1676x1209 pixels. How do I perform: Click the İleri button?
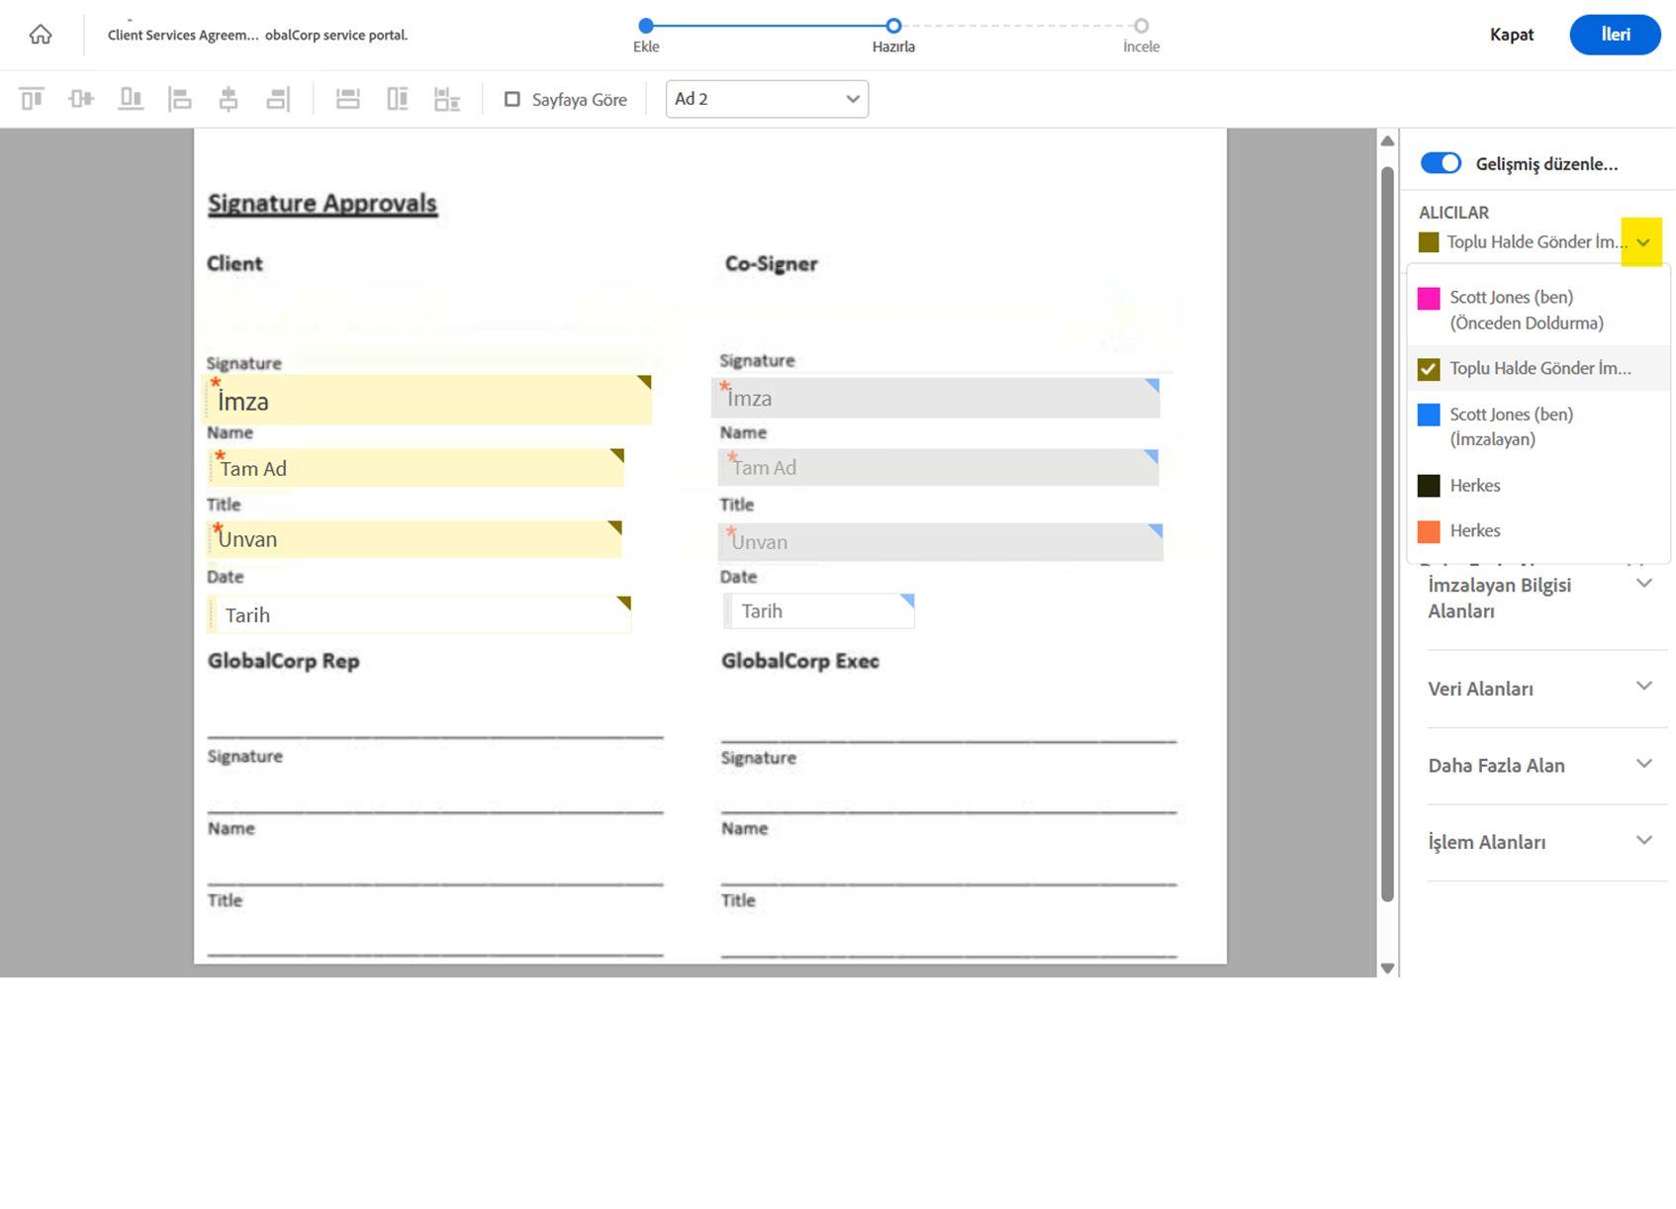coord(1615,35)
